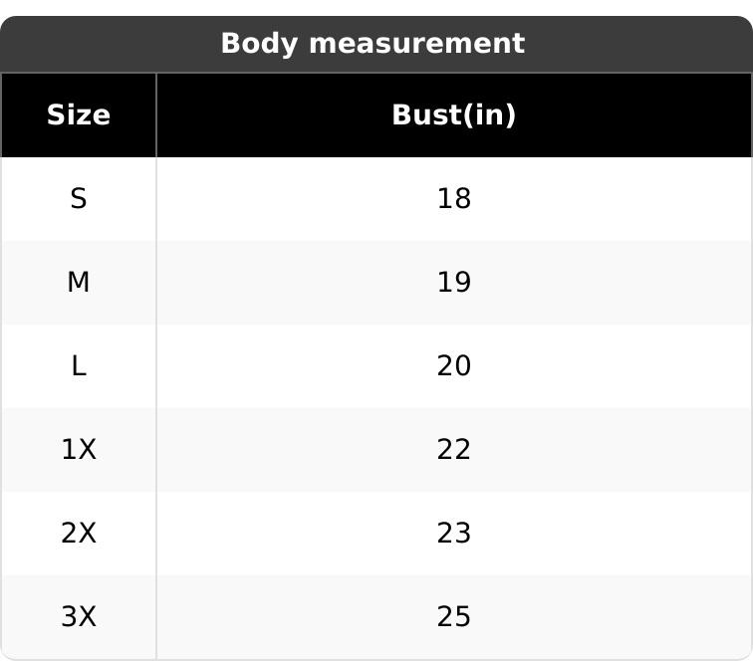Select the bust value 19
The image size is (753, 661).
click(x=453, y=283)
